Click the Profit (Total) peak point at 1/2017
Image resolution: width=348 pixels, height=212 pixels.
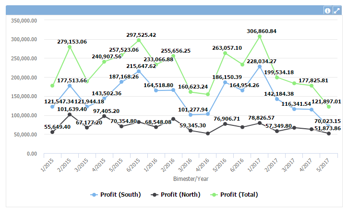click(260, 36)
